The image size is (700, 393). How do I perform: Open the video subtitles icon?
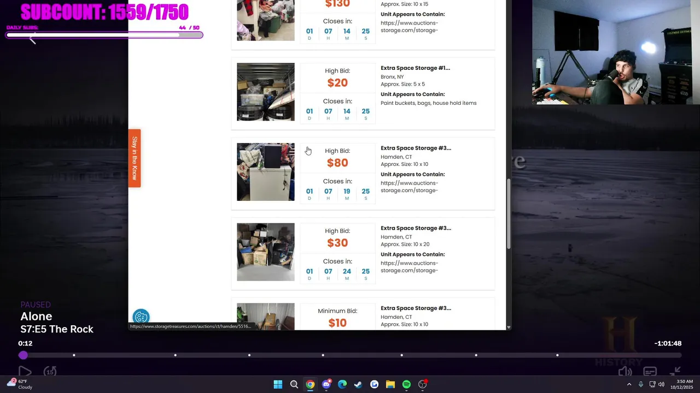pos(650,372)
